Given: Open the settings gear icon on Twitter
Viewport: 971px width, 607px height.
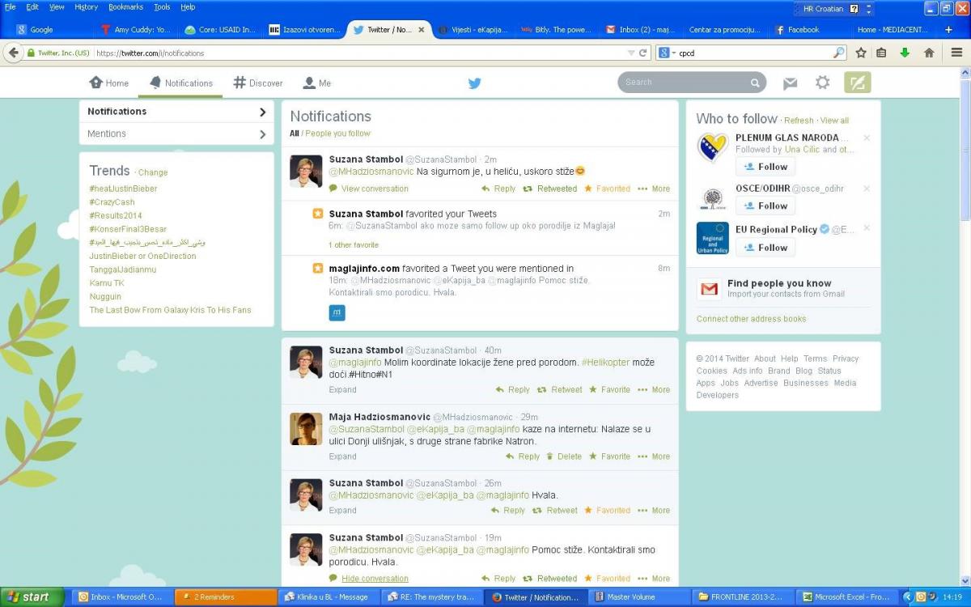Looking at the screenshot, I should tap(823, 83).
